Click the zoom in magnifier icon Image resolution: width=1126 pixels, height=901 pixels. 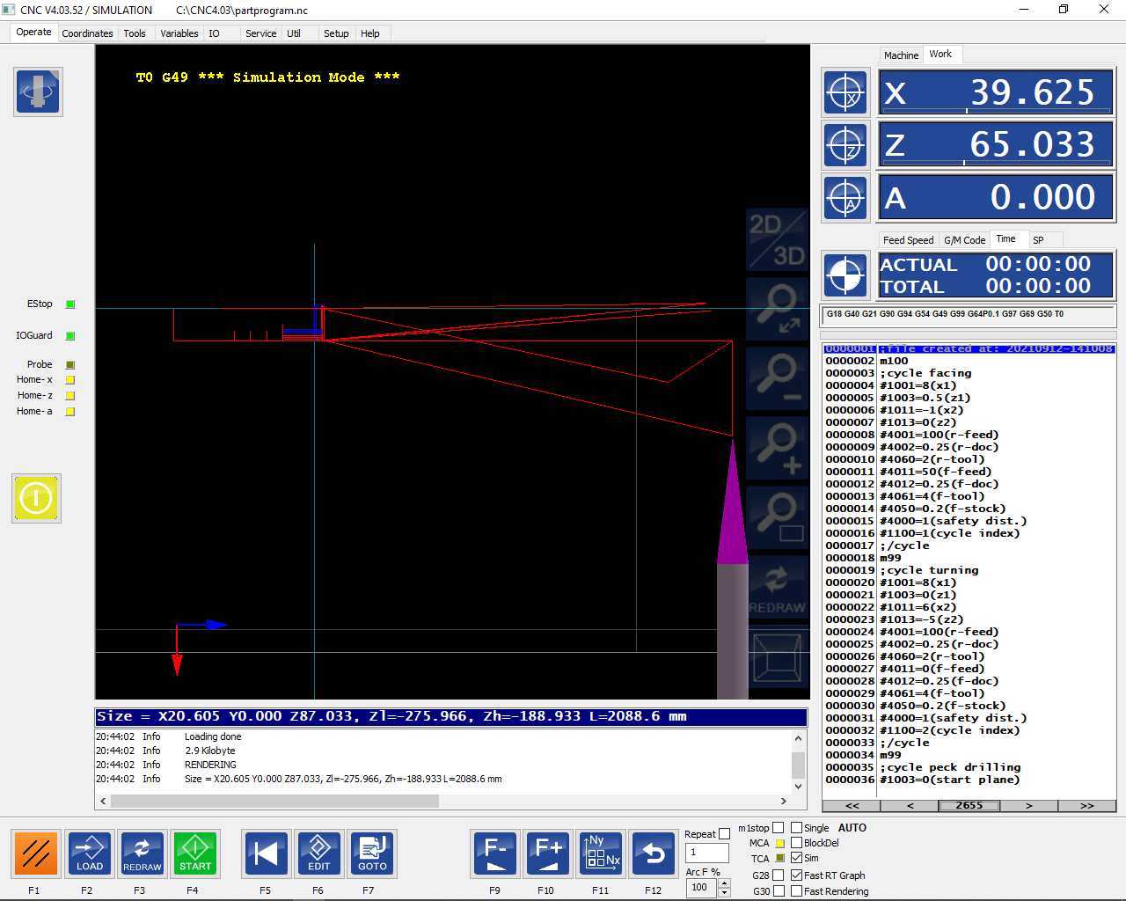tap(778, 448)
